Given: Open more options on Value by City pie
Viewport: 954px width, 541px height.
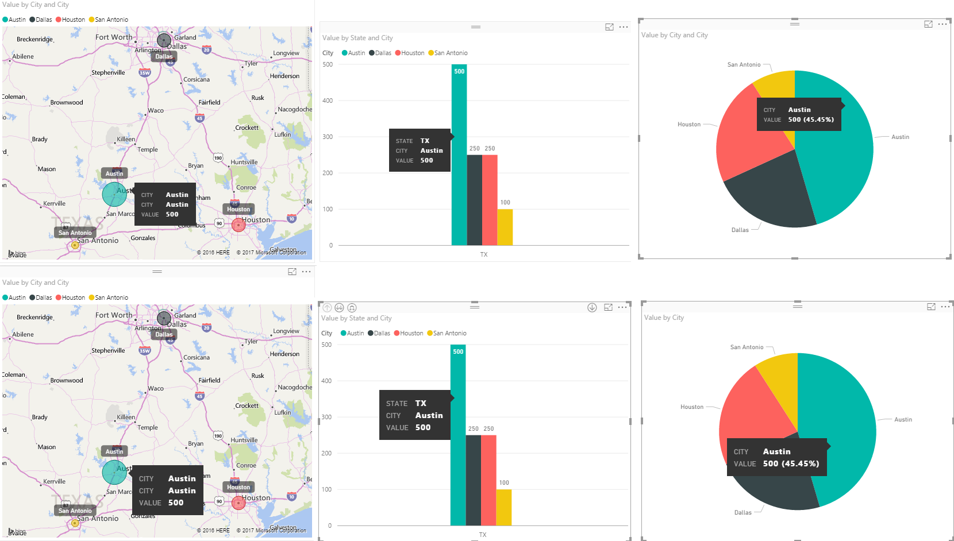Looking at the screenshot, I should click(945, 307).
